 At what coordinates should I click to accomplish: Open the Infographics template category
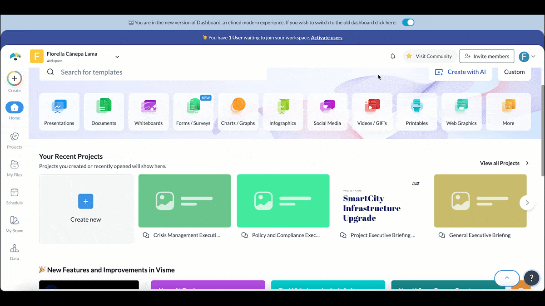pyautogui.click(x=282, y=111)
